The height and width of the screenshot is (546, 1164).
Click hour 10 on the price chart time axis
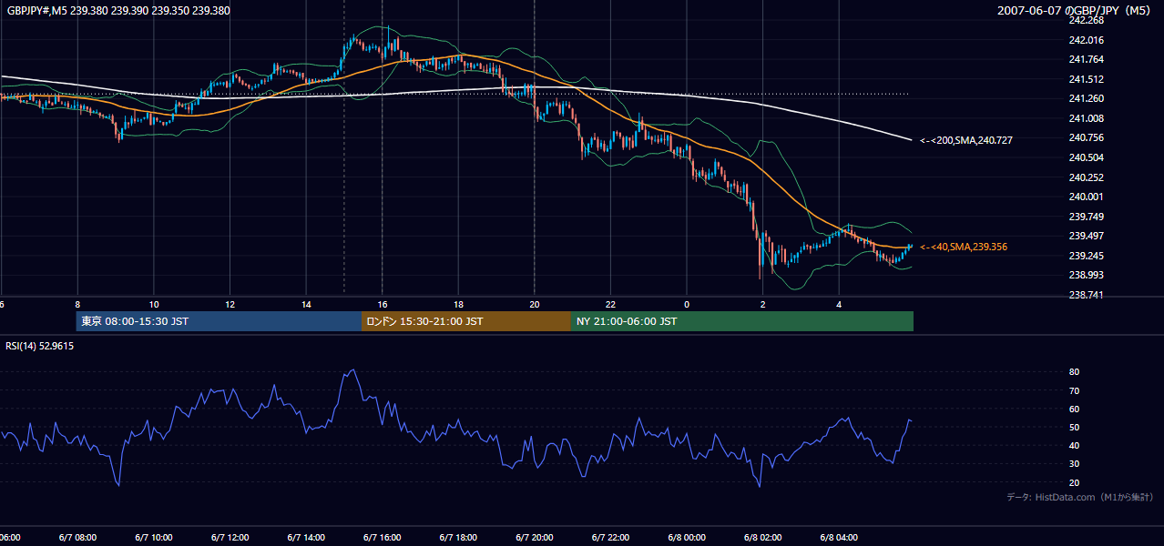[x=154, y=304]
